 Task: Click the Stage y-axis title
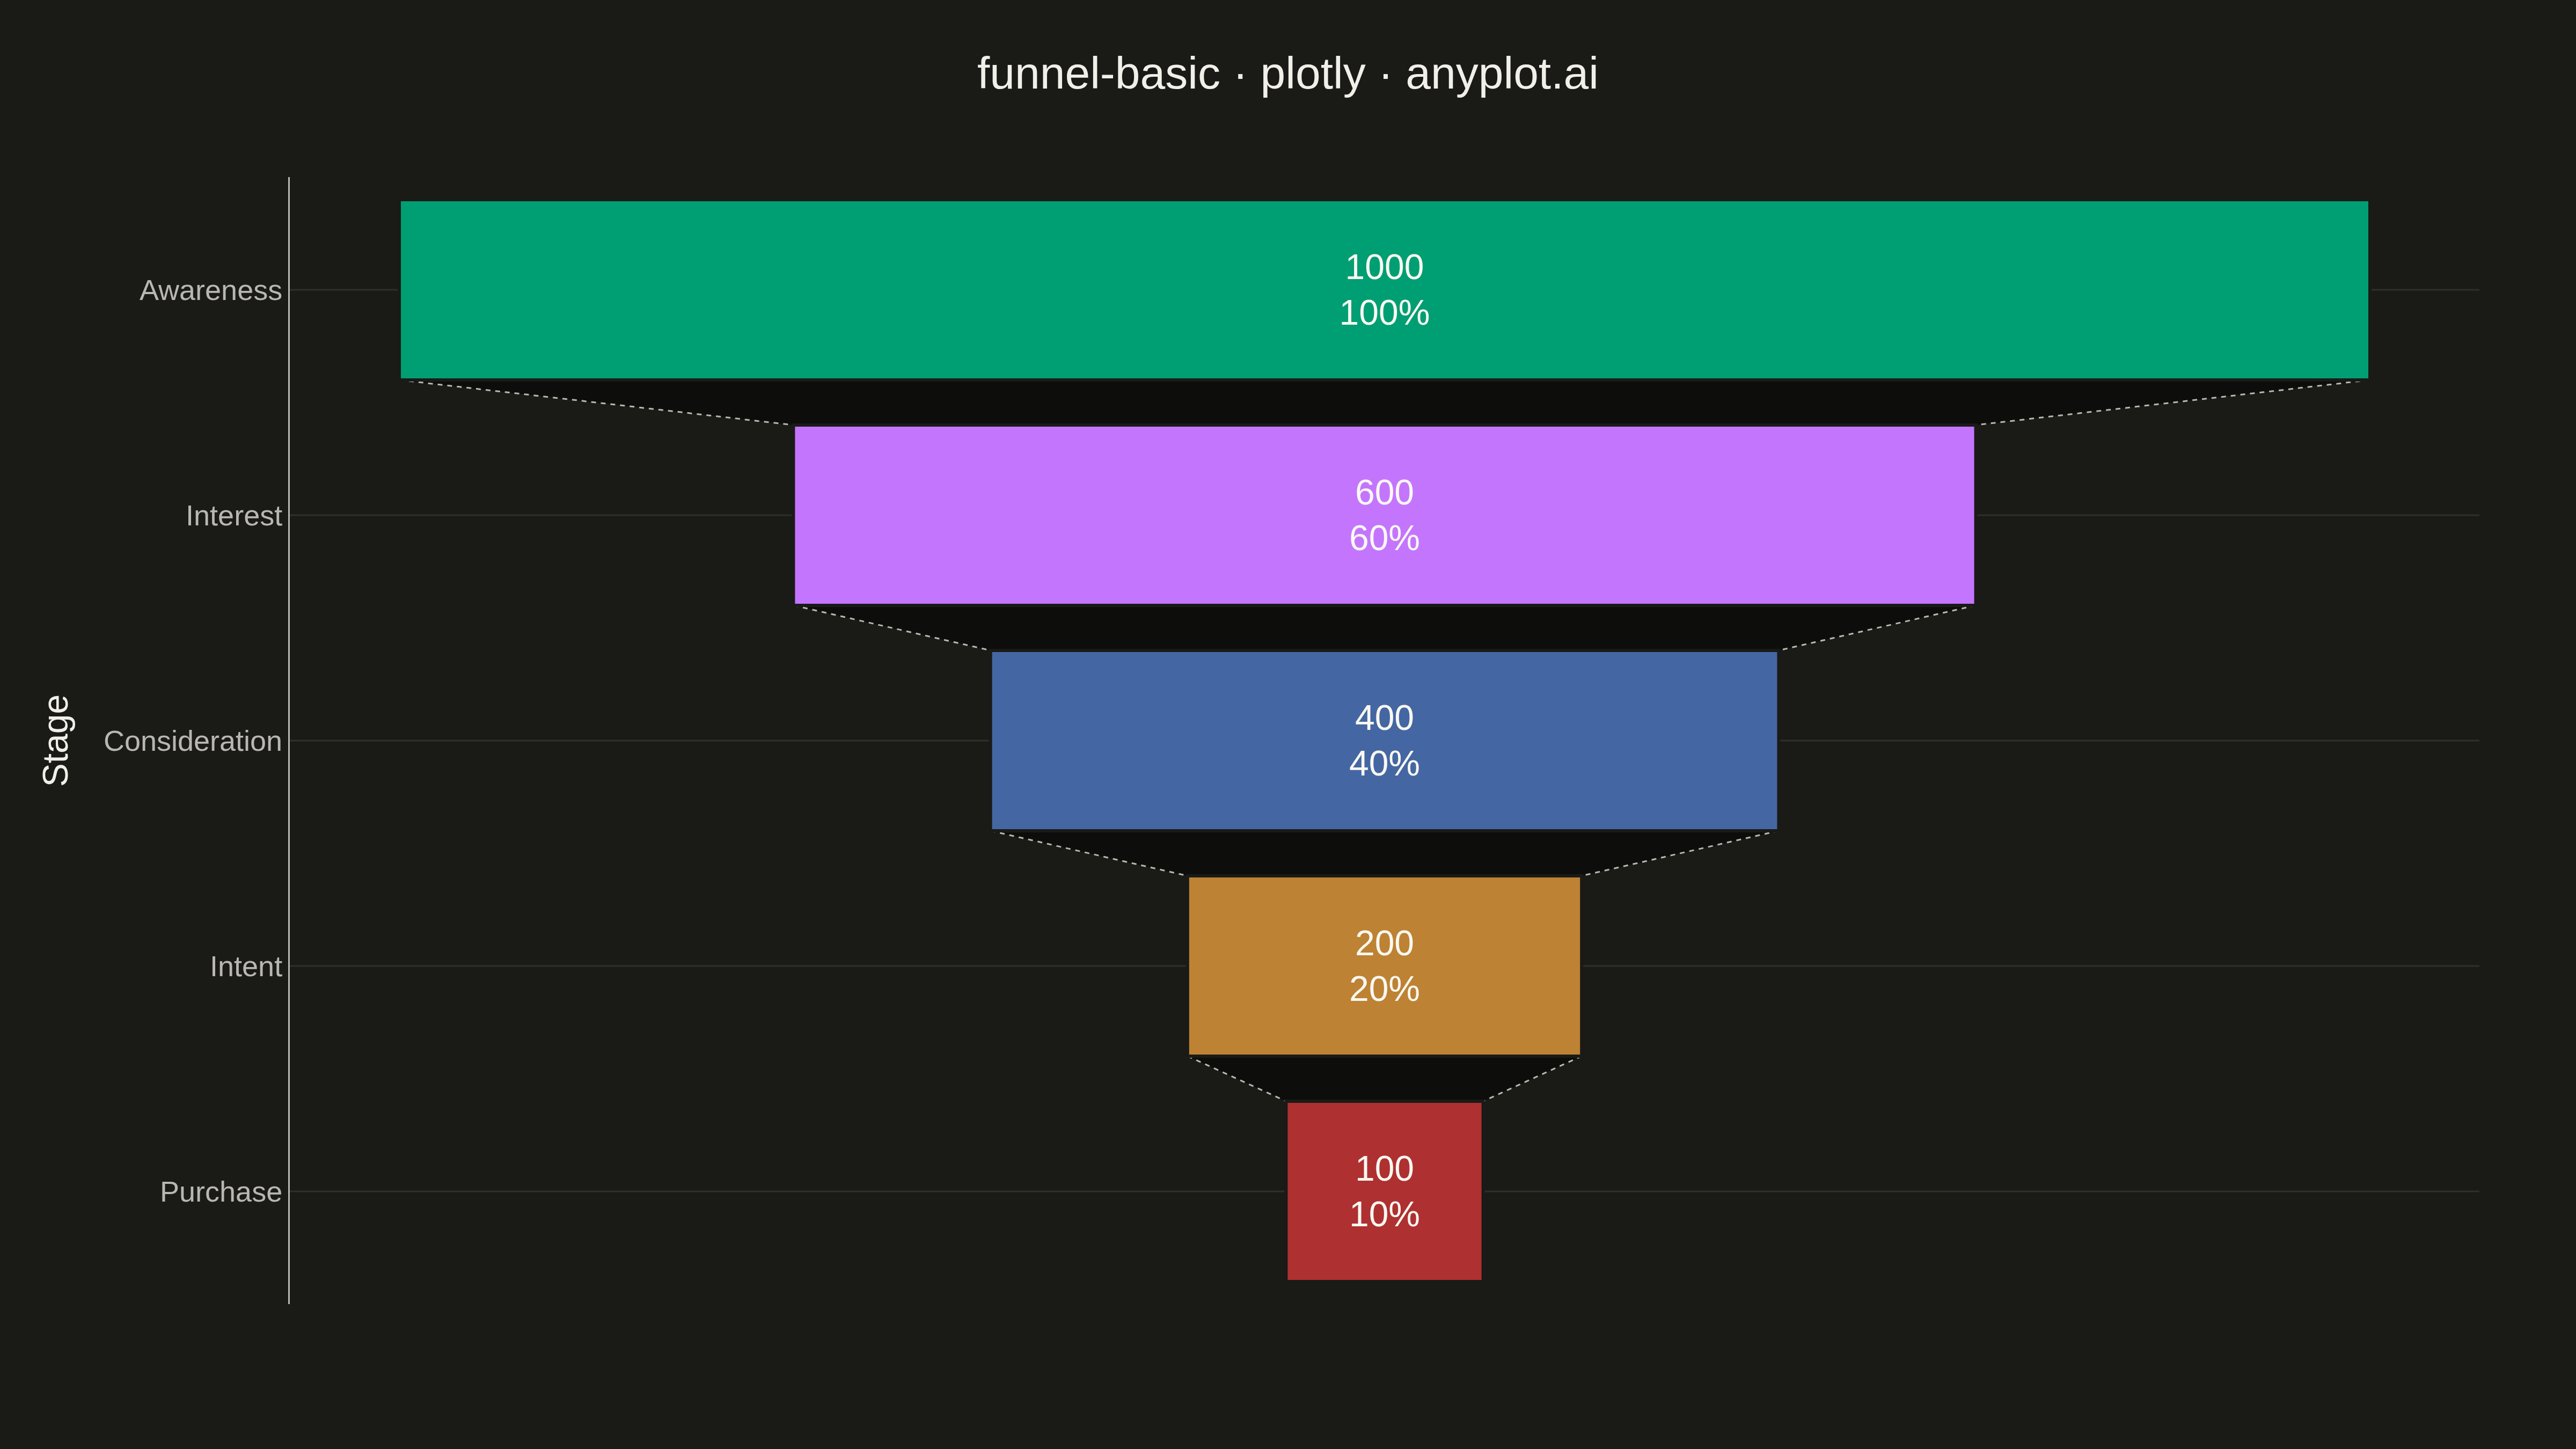pyautogui.click(x=56, y=740)
